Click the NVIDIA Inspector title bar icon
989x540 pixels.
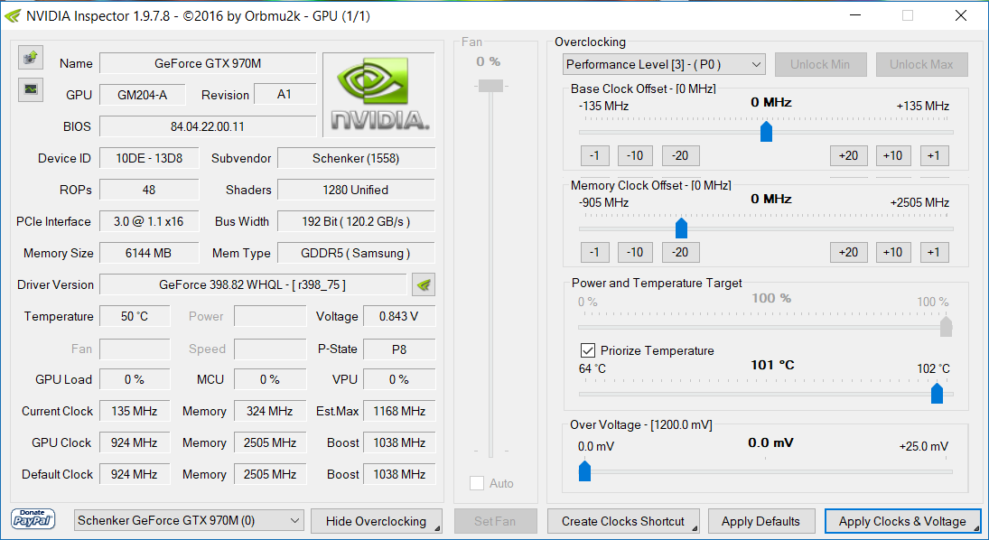tap(13, 15)
